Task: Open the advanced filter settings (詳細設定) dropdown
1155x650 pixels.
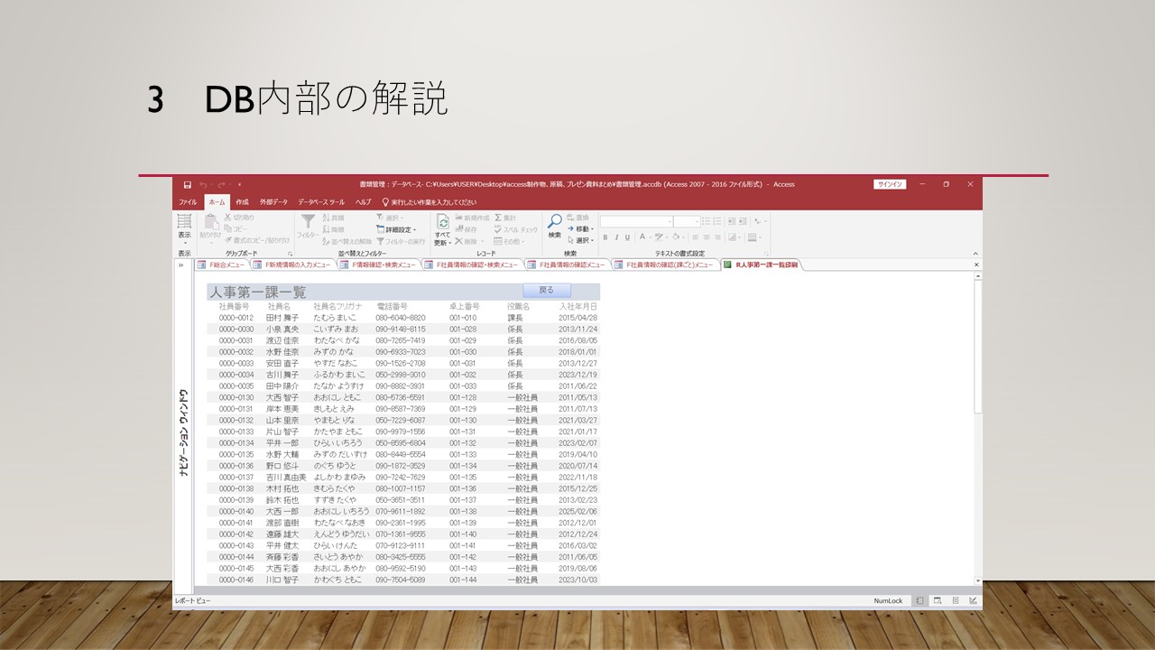Action: coord(397,229)
